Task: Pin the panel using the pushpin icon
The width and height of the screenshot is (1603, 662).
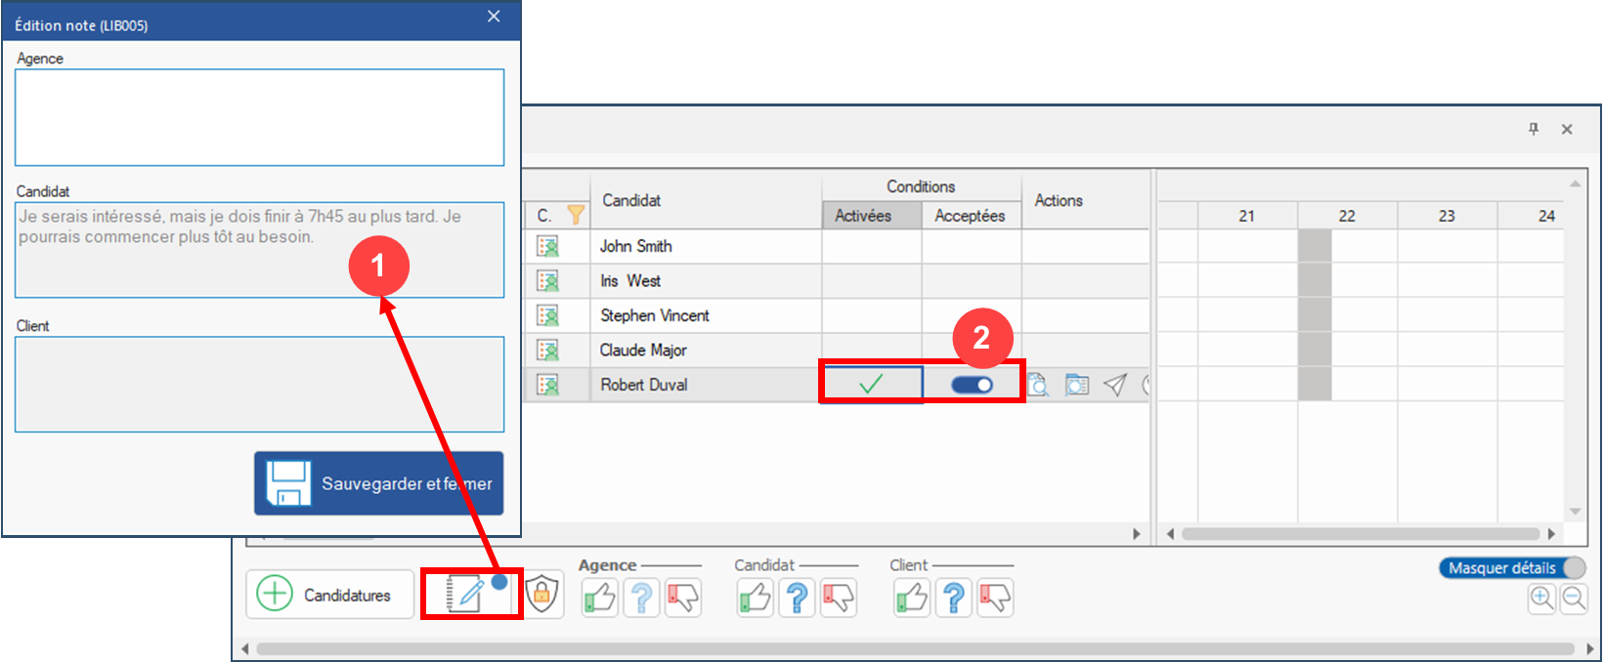Action: click(x=1534, y=129)
